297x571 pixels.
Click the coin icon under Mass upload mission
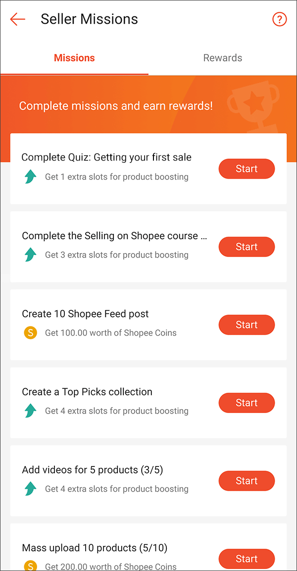click(30, 565)
